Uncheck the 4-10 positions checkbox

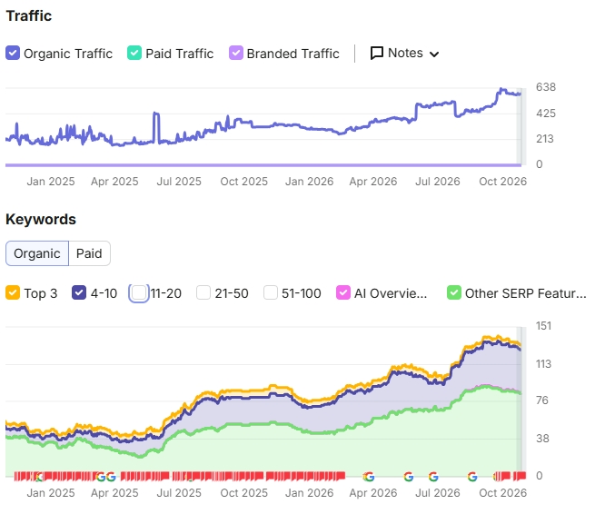pyautogui.click(x=79, y=292)
